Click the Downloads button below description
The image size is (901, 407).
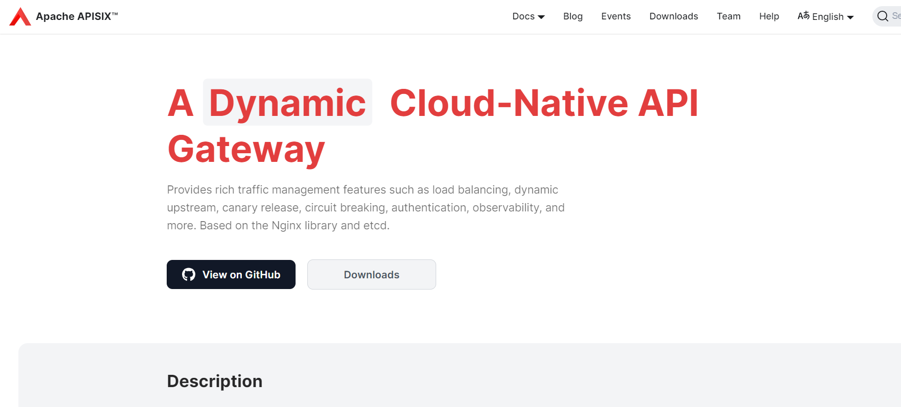[x=372, y=275]
